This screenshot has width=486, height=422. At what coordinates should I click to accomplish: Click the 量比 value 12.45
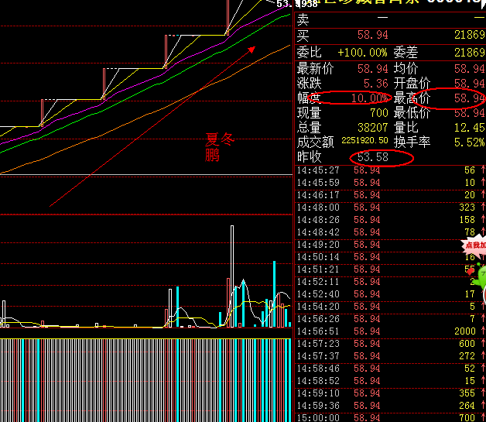470,128
